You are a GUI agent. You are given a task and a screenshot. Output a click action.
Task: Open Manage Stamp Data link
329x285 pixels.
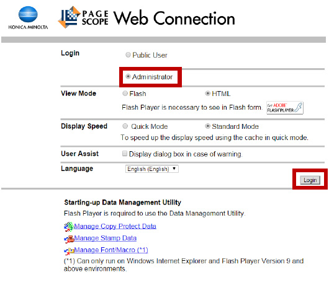(x=105, y=238)
